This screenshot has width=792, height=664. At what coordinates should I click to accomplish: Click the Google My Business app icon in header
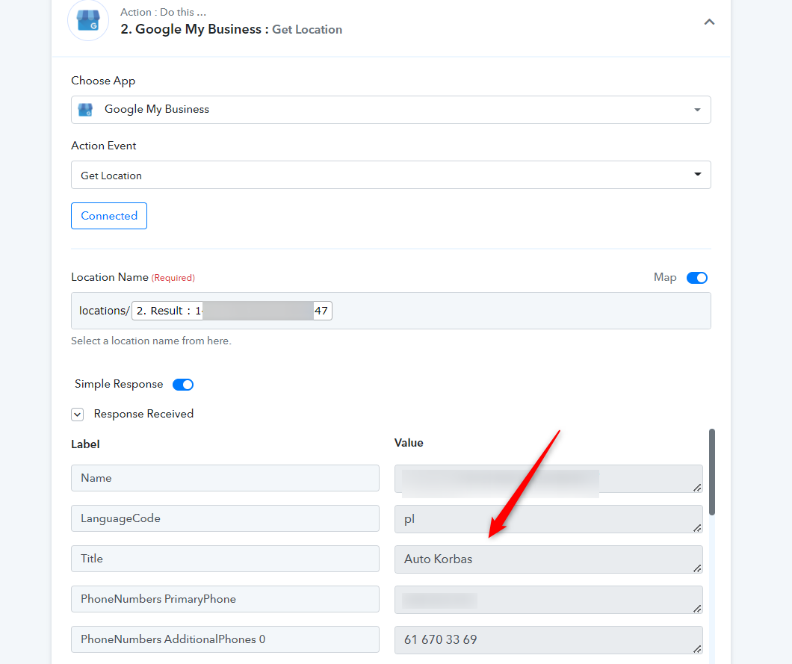88,20
